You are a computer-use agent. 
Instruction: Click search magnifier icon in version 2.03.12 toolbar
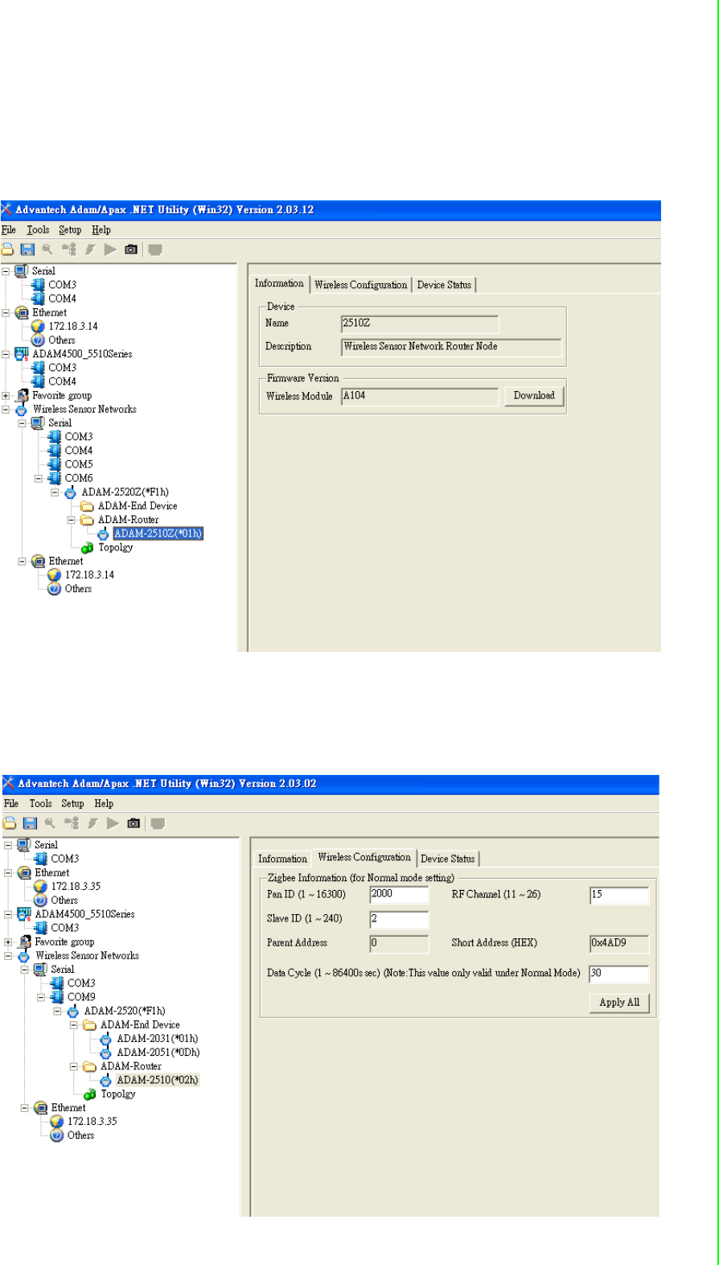click(48, 249)
